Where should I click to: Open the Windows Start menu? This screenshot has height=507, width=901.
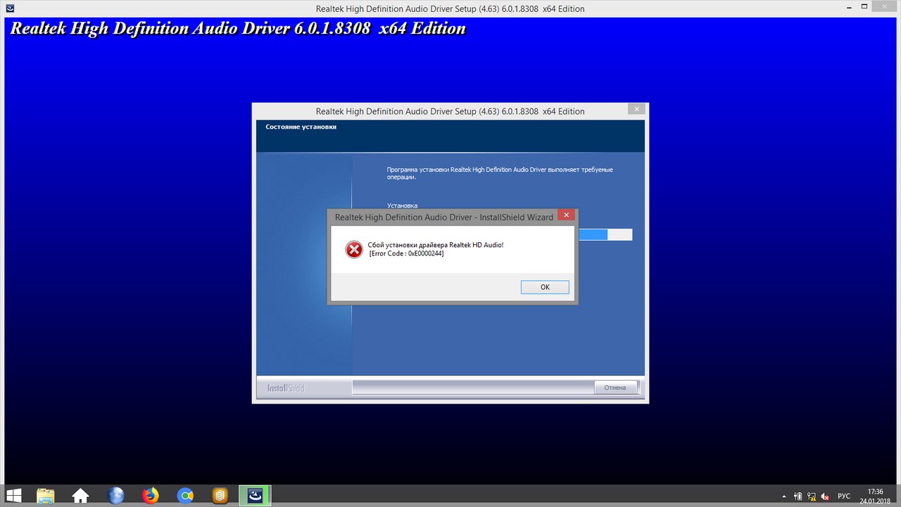coord(13,496)
